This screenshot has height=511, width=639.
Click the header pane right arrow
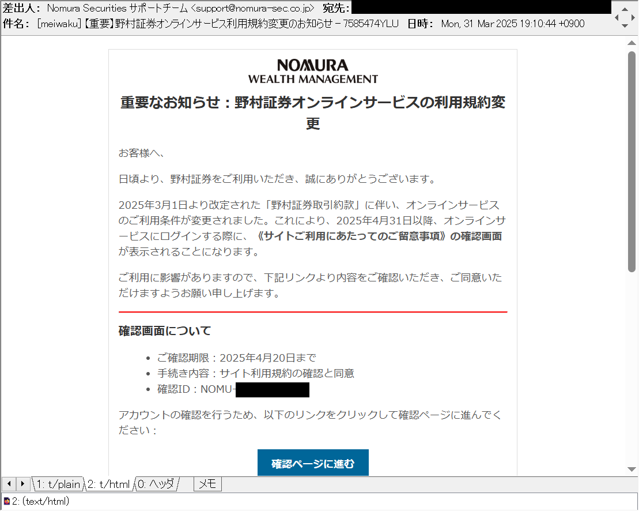(x=633, y=17)
